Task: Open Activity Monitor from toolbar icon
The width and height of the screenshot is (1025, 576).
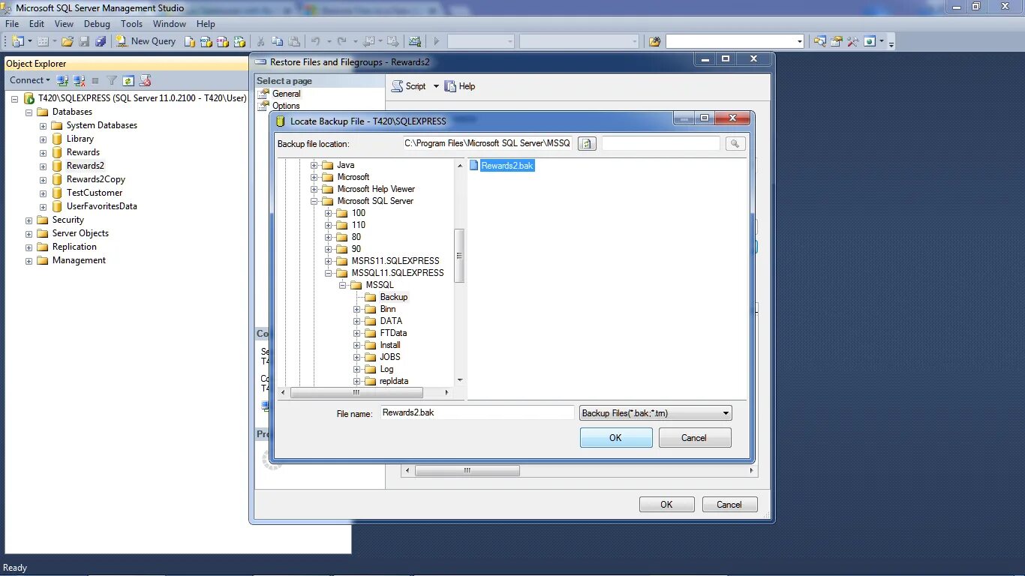Action: 414,41
